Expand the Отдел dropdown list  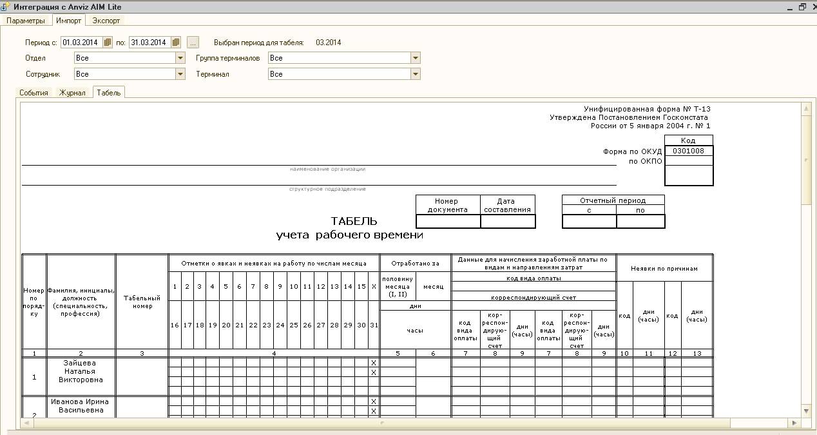pyautogui.click(x=180, y=58)
